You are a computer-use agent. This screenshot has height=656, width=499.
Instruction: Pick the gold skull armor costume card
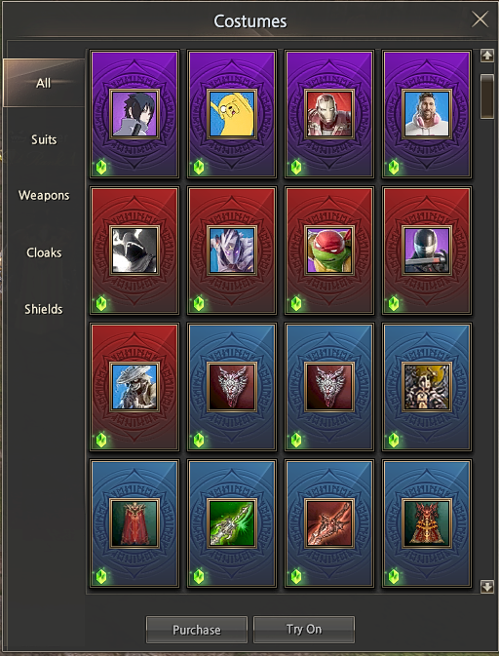pyautogui.click(x=427, y=387)
